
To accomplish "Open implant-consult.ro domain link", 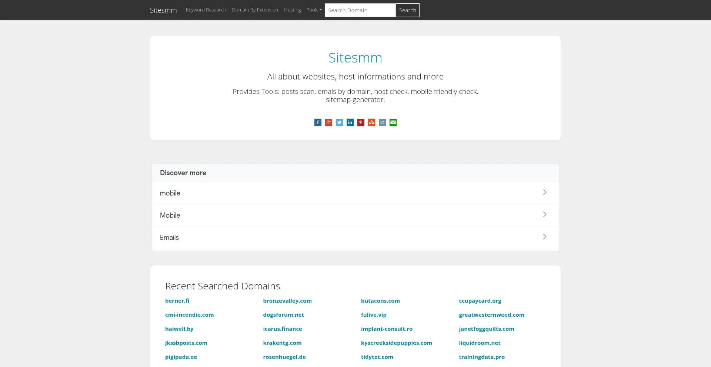I will click(387, 329).
